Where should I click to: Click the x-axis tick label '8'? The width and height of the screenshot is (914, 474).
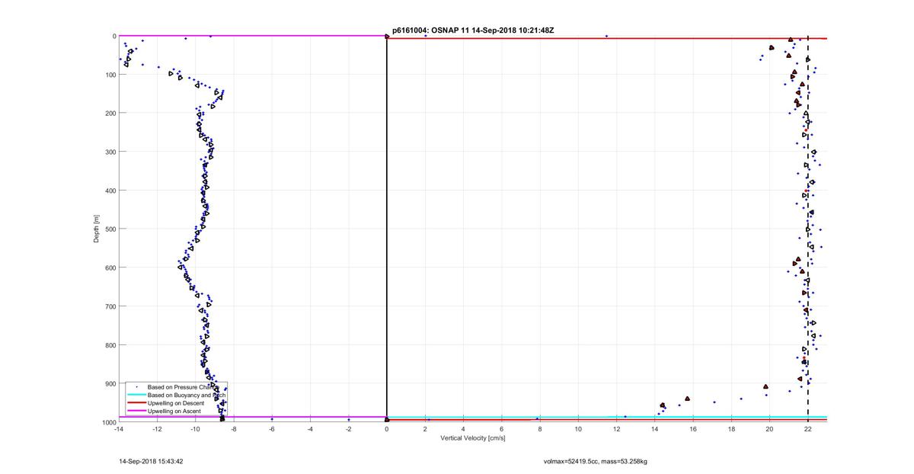point(540,429)
